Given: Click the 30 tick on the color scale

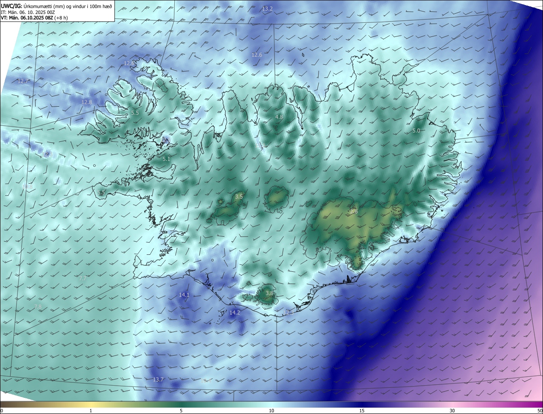Looking at the screenshot, I should (x=452, y=411).
